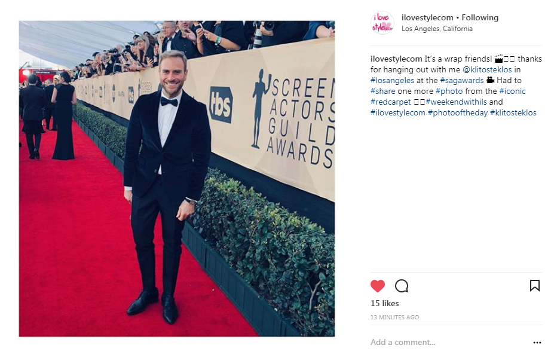This screenshot has width=554, height=354.
Task: Open the #redcarpet hashtag
Action: point(390,102)
